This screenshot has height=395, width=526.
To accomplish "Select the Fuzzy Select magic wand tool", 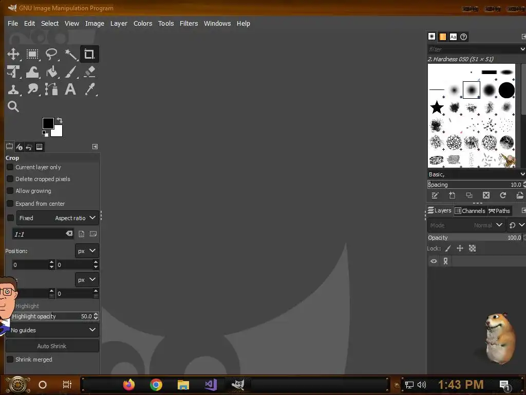I will click(71, 54).
